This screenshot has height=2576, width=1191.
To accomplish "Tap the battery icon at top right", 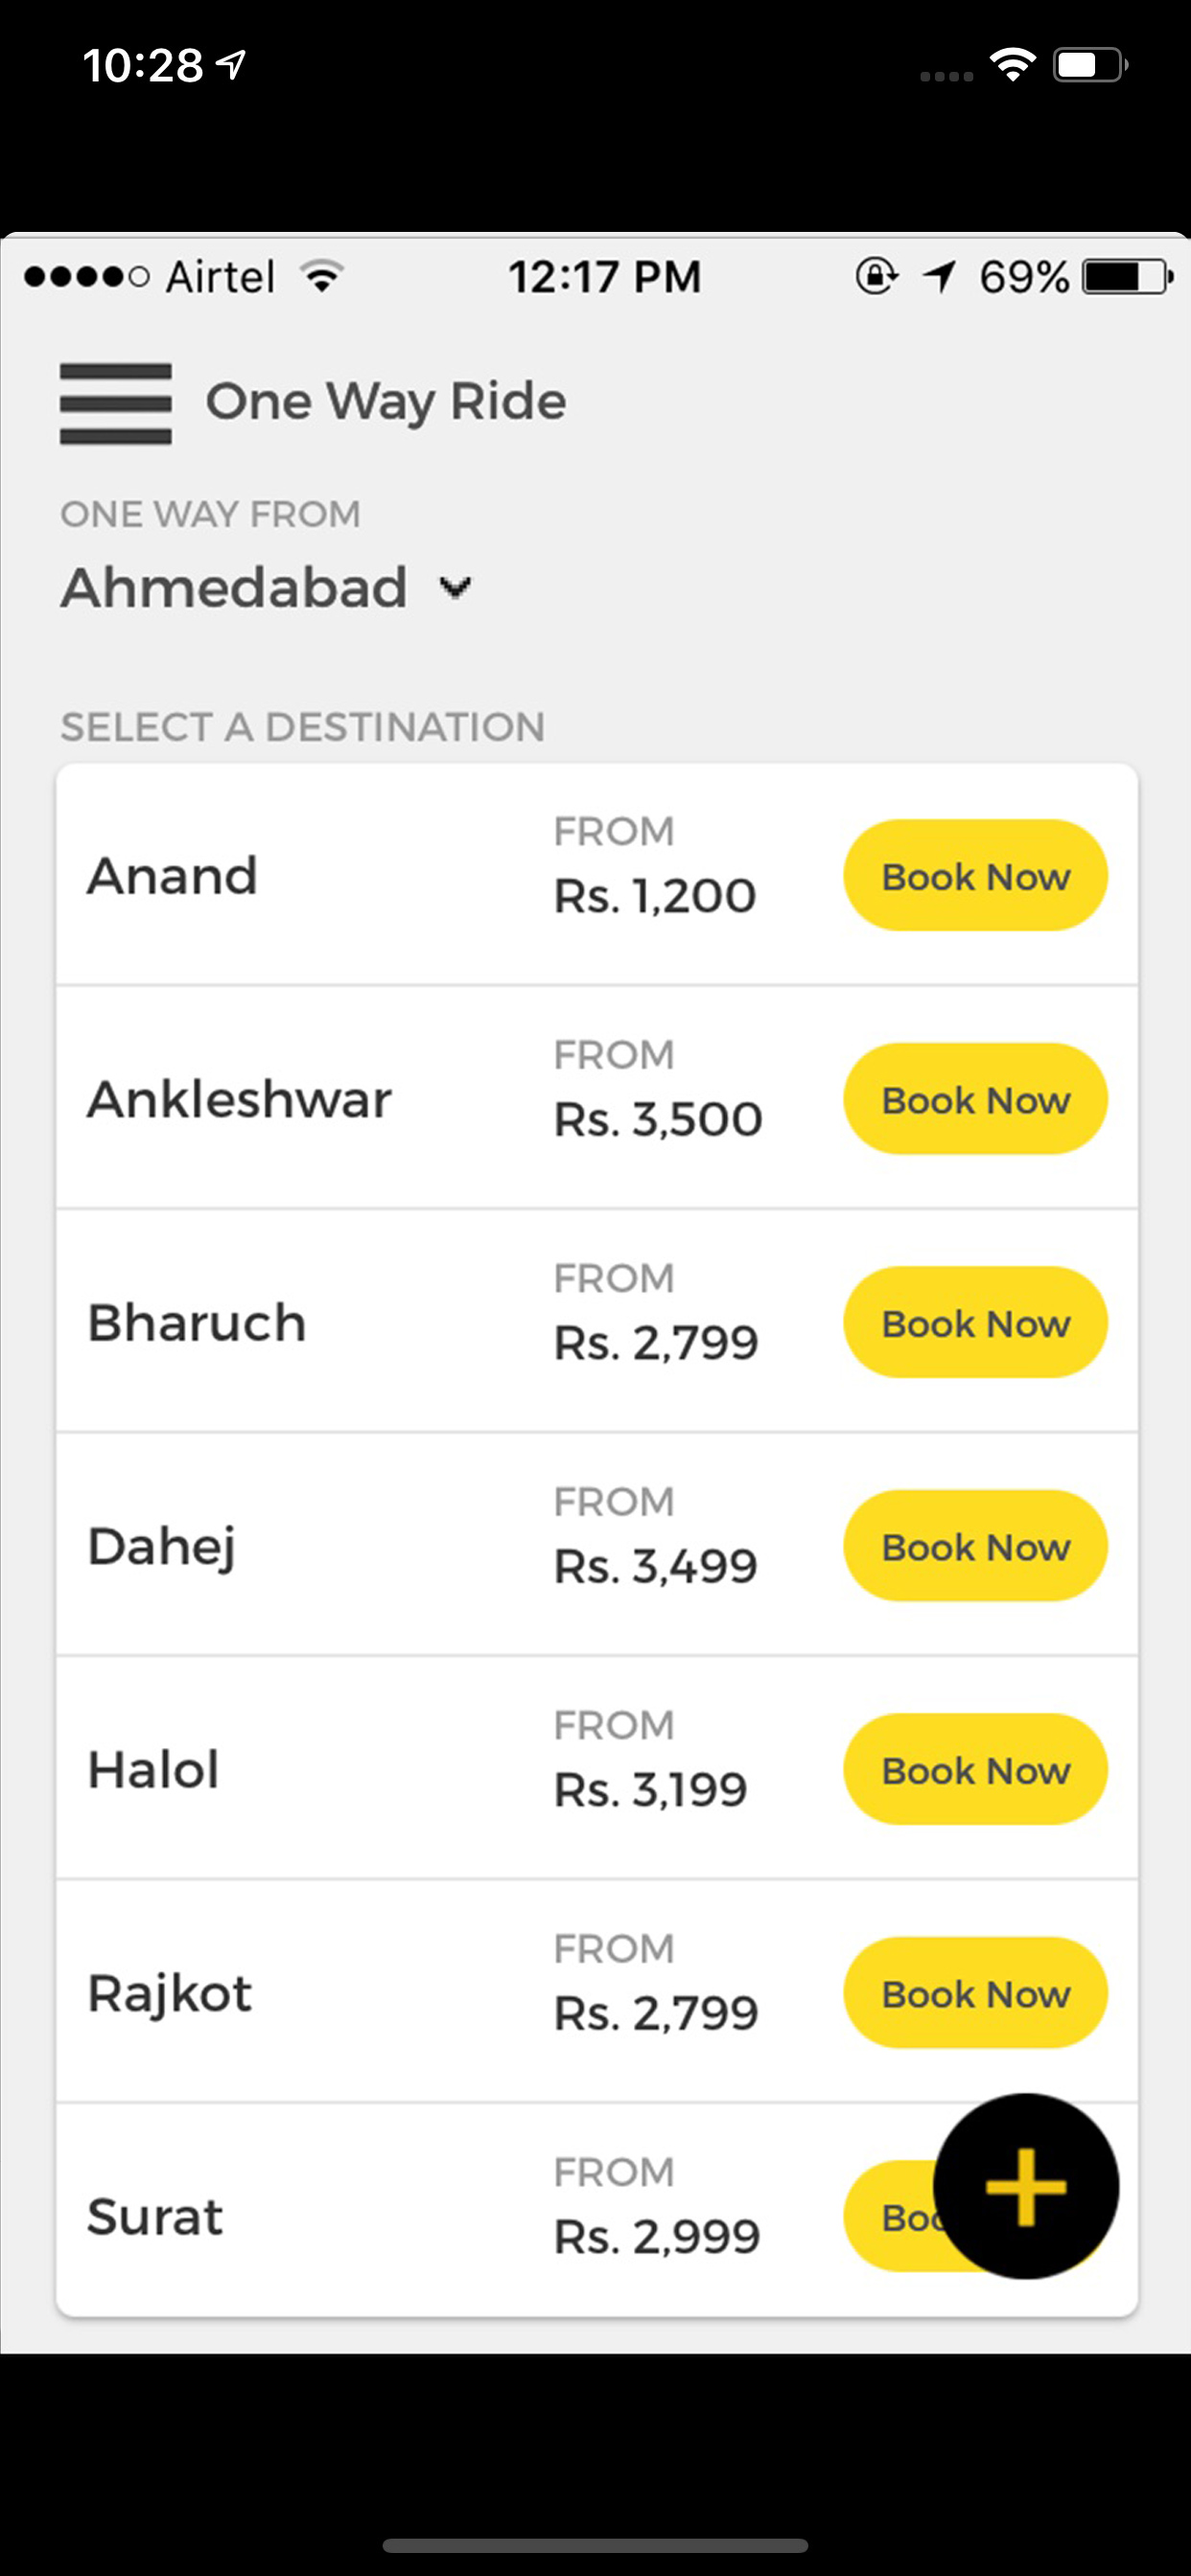I will coord(1089,66).
